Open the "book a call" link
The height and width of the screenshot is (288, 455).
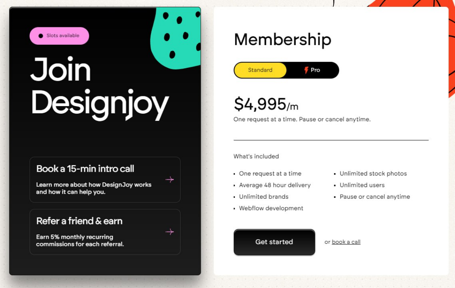(346, 242)
